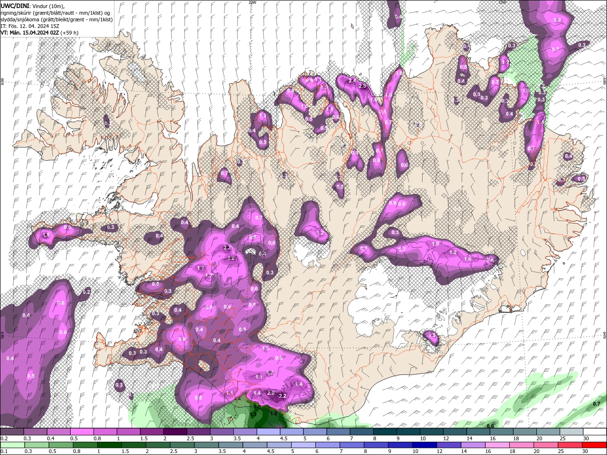This screenshot has height=455, width=607.
Task: Select the 'VT: Mán. 15.04.2024 02Z' valid time line
Action: tap(29, 33)
